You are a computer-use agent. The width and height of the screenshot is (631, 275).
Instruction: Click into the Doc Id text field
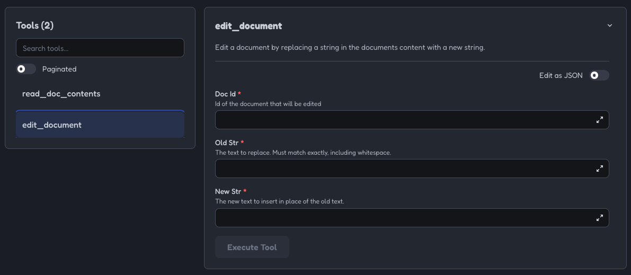coord(412,120)
